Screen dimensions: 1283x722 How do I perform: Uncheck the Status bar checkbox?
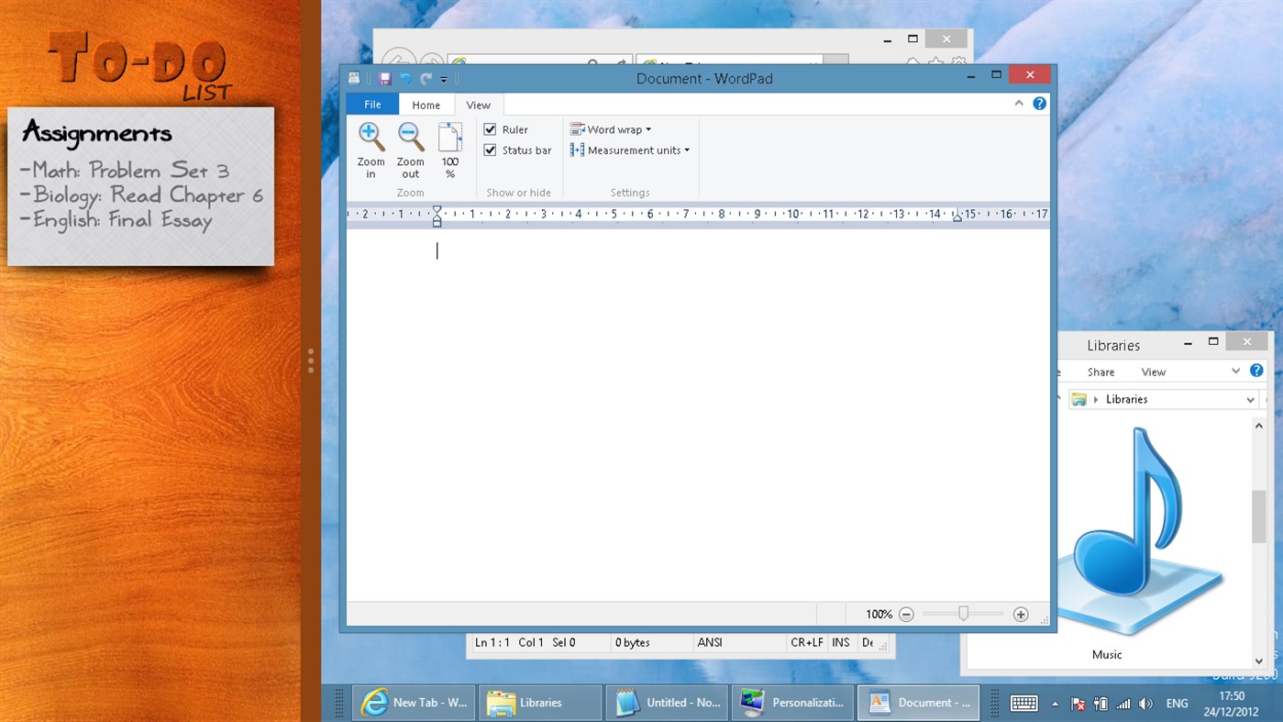click(490, 150)
